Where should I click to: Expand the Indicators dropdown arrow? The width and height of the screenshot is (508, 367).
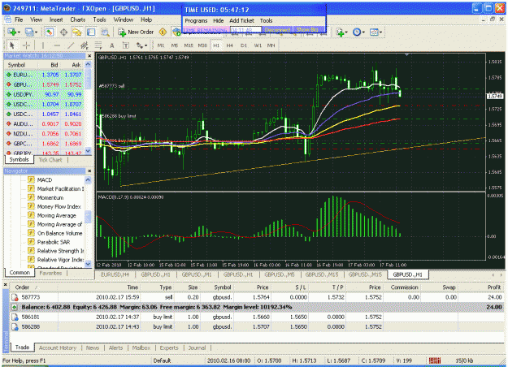pyautogui.click(x=346, y=32)
